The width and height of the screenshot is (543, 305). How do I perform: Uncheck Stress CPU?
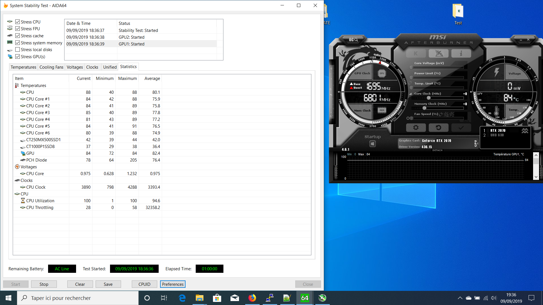(18, 22)
